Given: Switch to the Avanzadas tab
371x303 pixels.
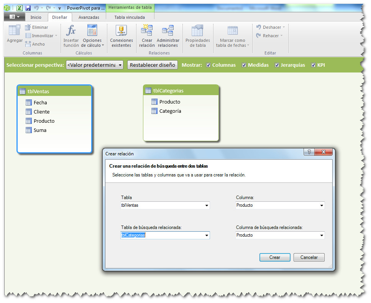Looking at the screenshot, I should 89,17.
